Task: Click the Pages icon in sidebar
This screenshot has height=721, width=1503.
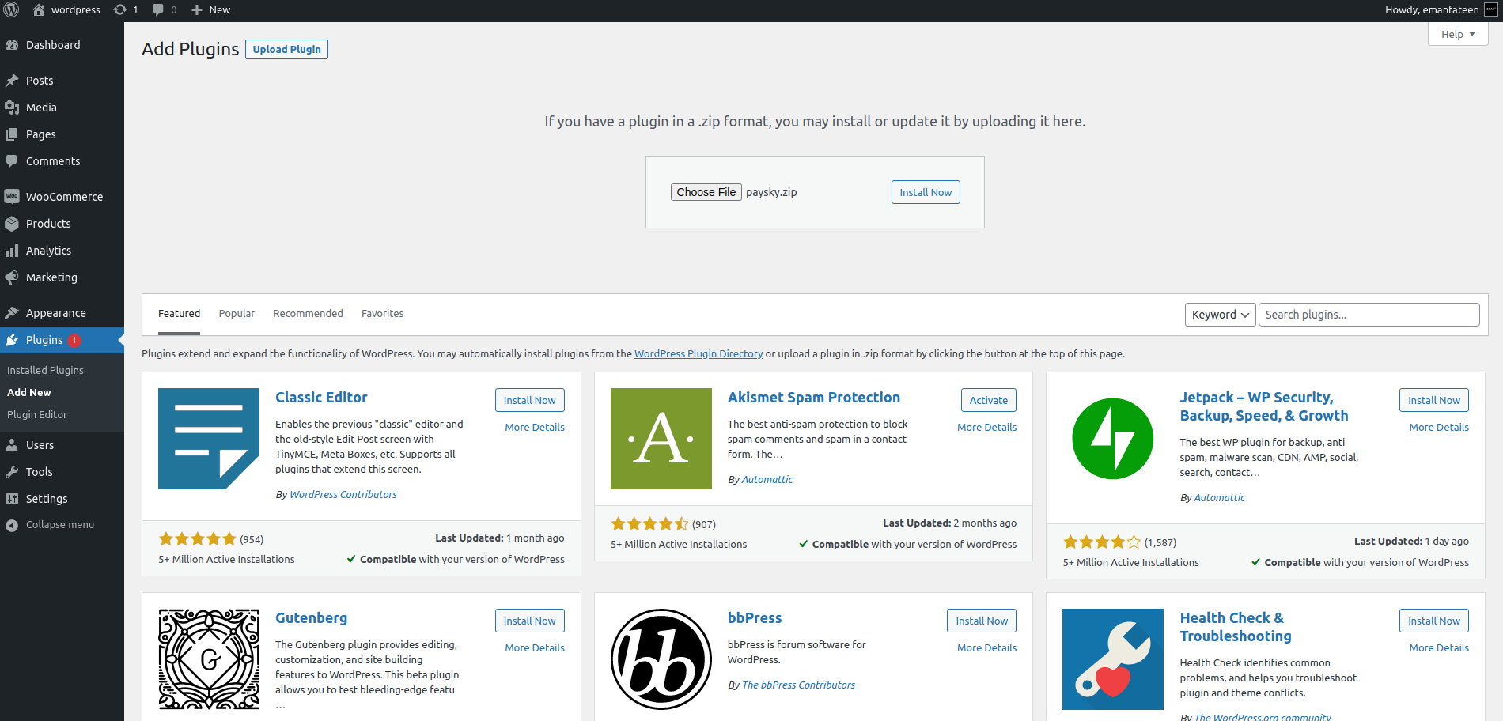Action: [12, 134]
